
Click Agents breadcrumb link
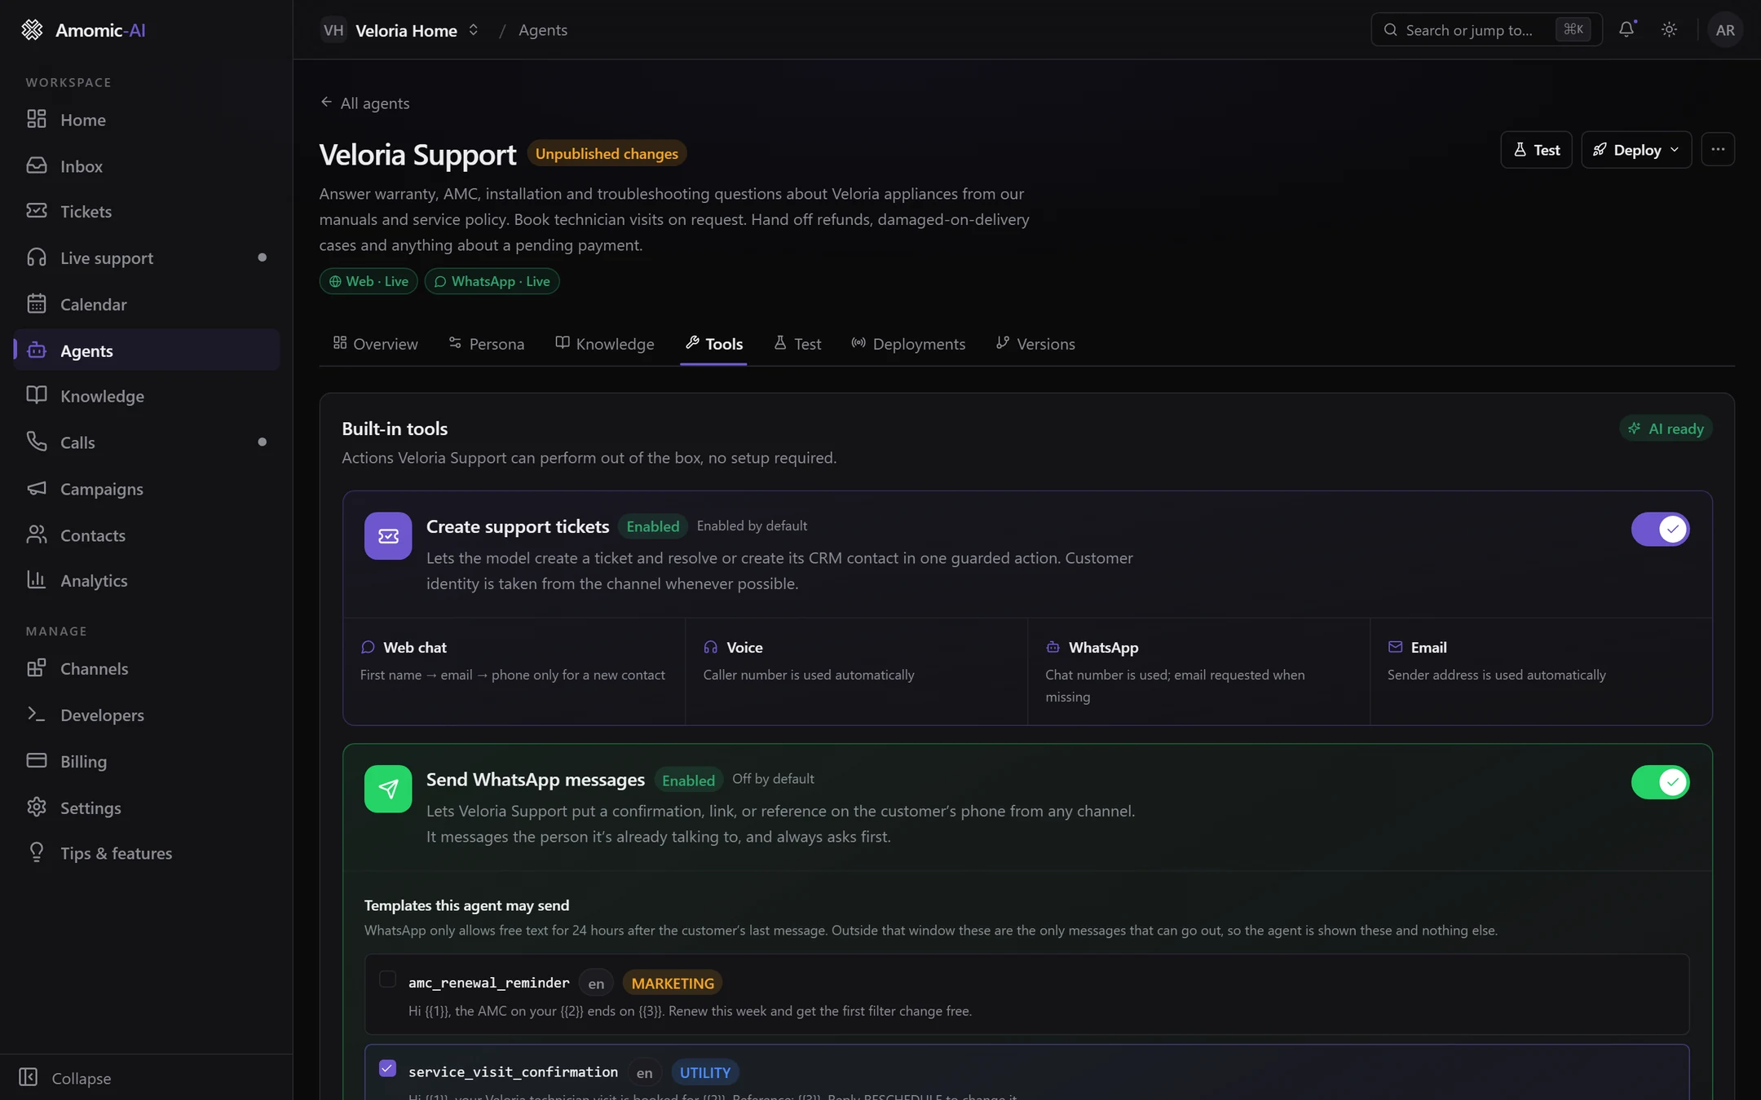pyautogui.click(x=543, y=30)
